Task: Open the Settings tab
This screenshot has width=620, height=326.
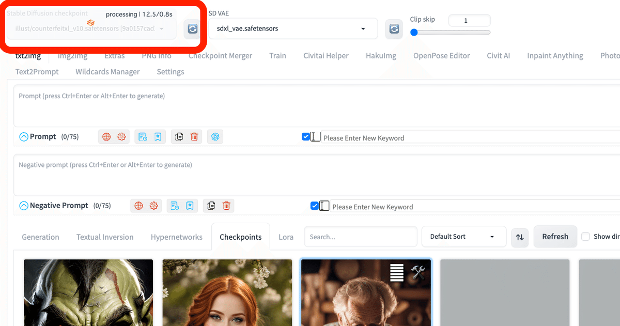Action: [x=171, y=72]
